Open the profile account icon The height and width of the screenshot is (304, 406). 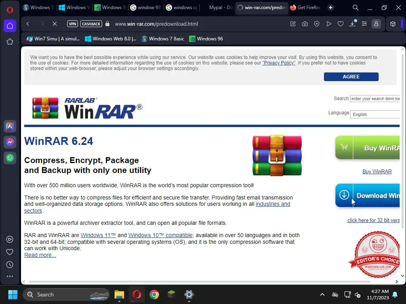pos(376,24)
